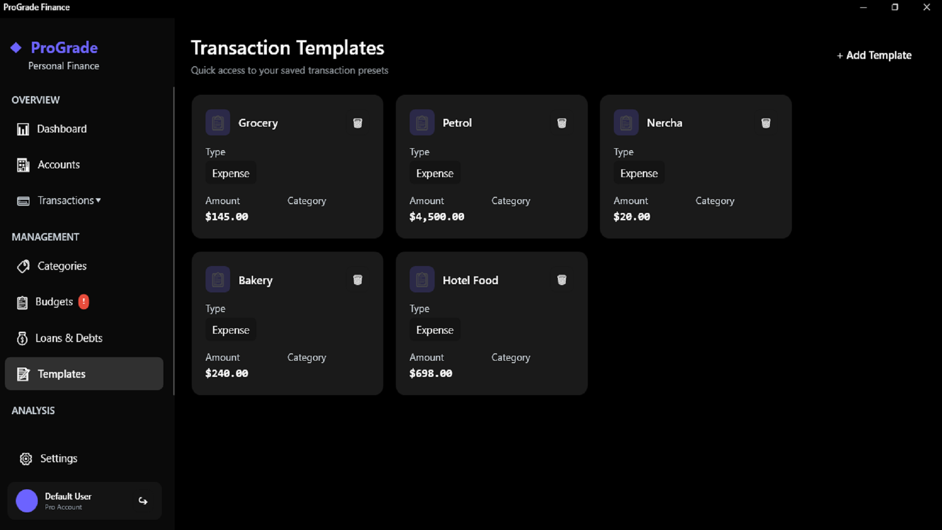Viewport: 942px width, 530px height.
Task: Click the Budgets red alert badge
Action: point(84,301)
